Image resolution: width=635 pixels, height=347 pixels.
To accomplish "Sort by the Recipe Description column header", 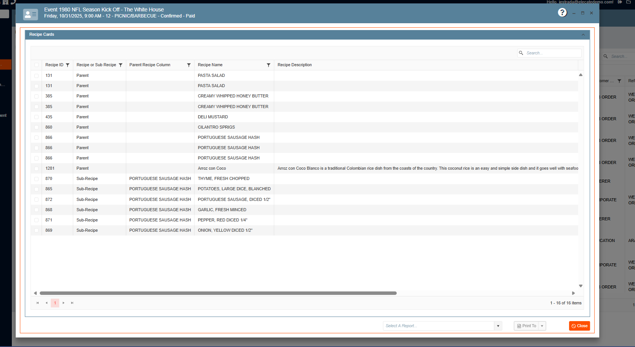I will click(294, 65).
